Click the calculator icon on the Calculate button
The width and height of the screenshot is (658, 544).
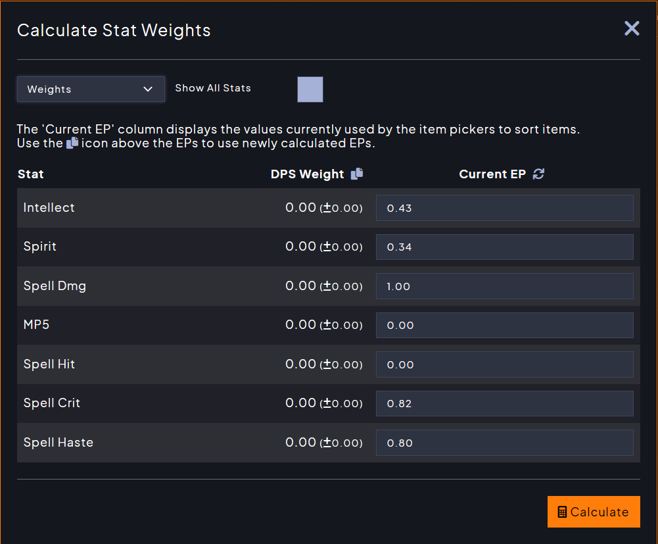tap(562, 512)
